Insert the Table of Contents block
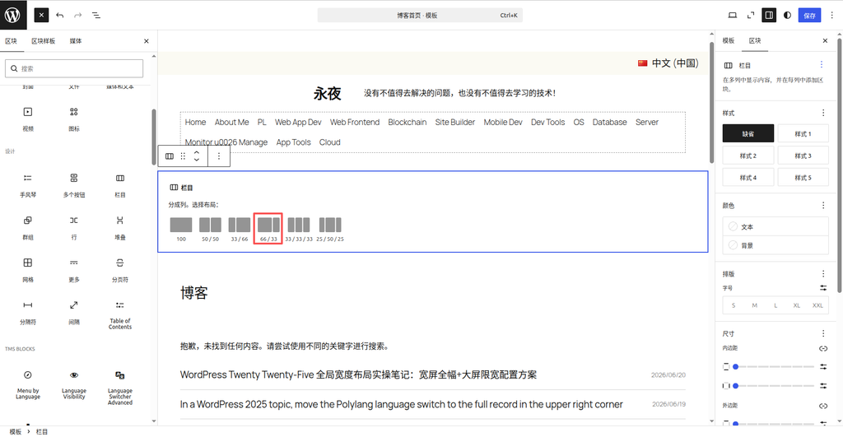This screenshot has height=437, width=843. 120,314
